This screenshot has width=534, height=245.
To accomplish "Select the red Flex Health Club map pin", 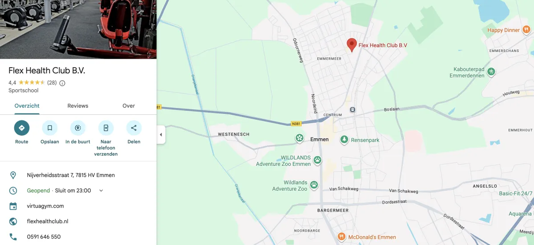I will pyautogui.click(x=352, y=45).
